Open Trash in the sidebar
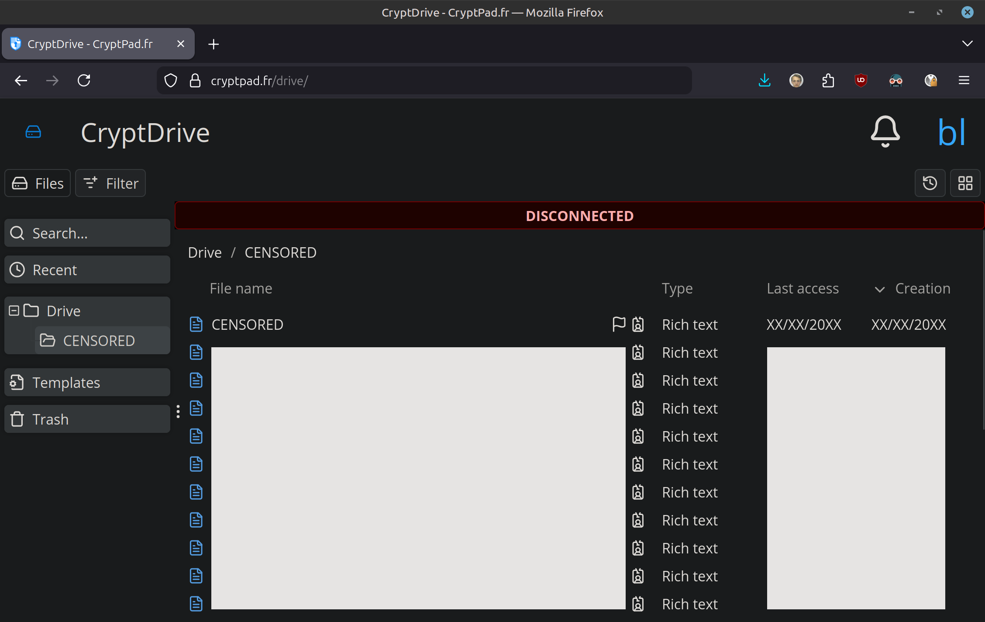Image resolution: width=985 pixels, height=622 pixels. pos(87,419)
